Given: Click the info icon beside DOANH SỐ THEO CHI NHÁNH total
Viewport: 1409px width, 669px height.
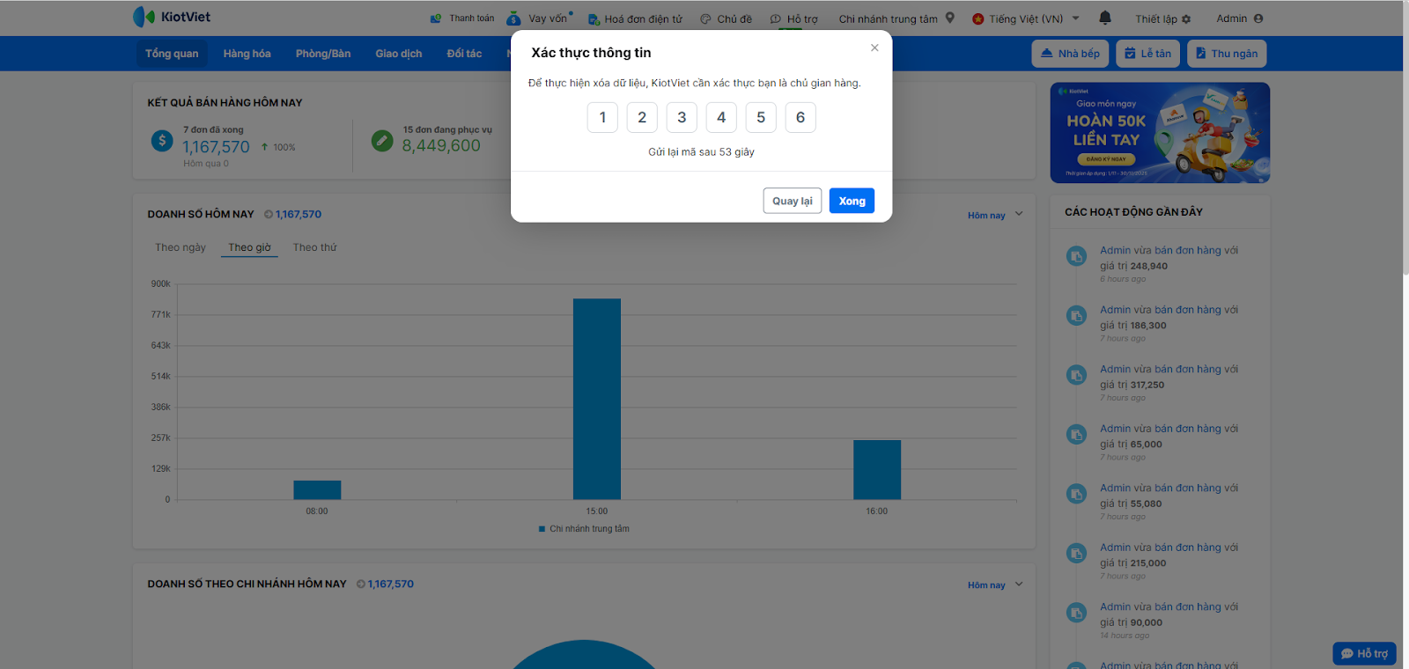Looking at the screenshot, I should (361, 584).
